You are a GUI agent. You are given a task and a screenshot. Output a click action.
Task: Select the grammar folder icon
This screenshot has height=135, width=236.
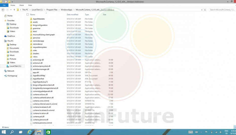coord(31,28)
